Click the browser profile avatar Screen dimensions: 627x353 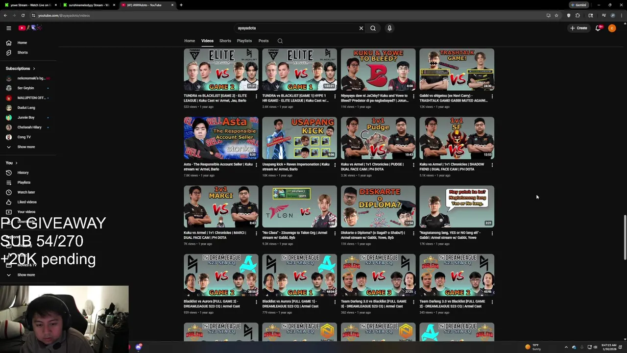[613, 15]
